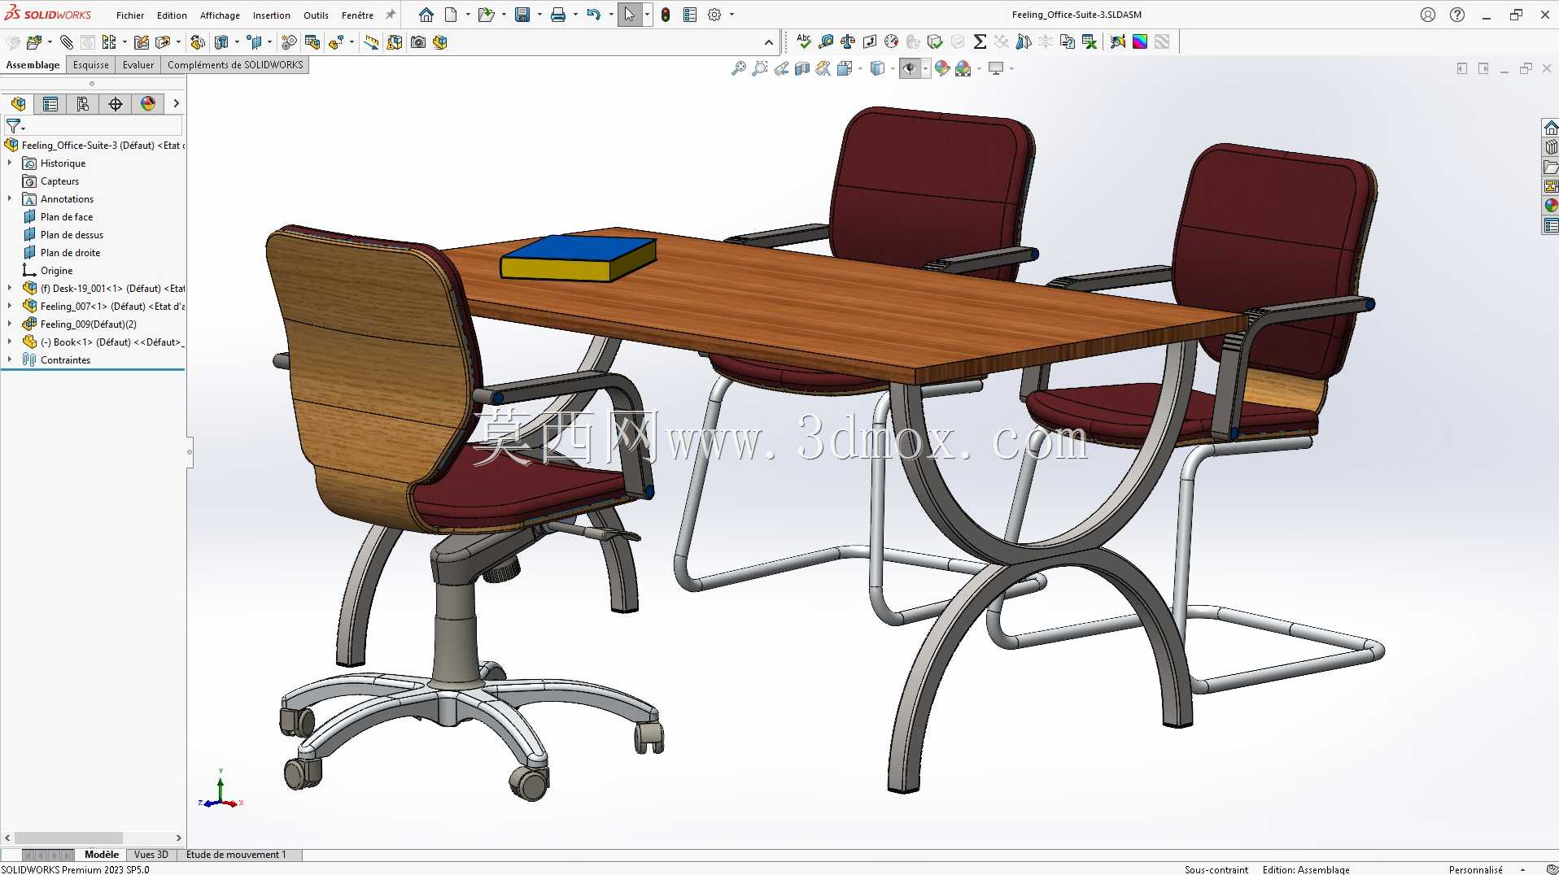1559x875 pixels.
Task: Toggle curvature color display
Action: pyautogui.click(x=1140, y=41)
